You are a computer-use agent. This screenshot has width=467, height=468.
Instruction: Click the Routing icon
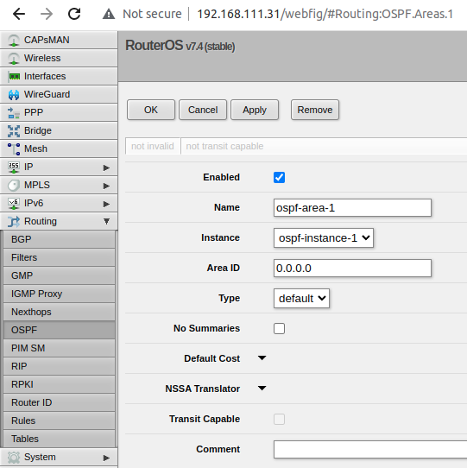pyautogui.click(x=14, y=221)
